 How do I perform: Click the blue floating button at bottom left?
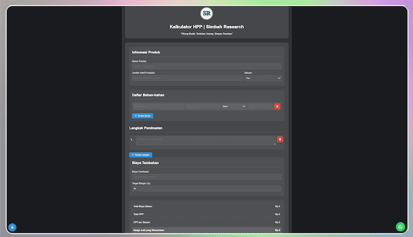[12, 227]
